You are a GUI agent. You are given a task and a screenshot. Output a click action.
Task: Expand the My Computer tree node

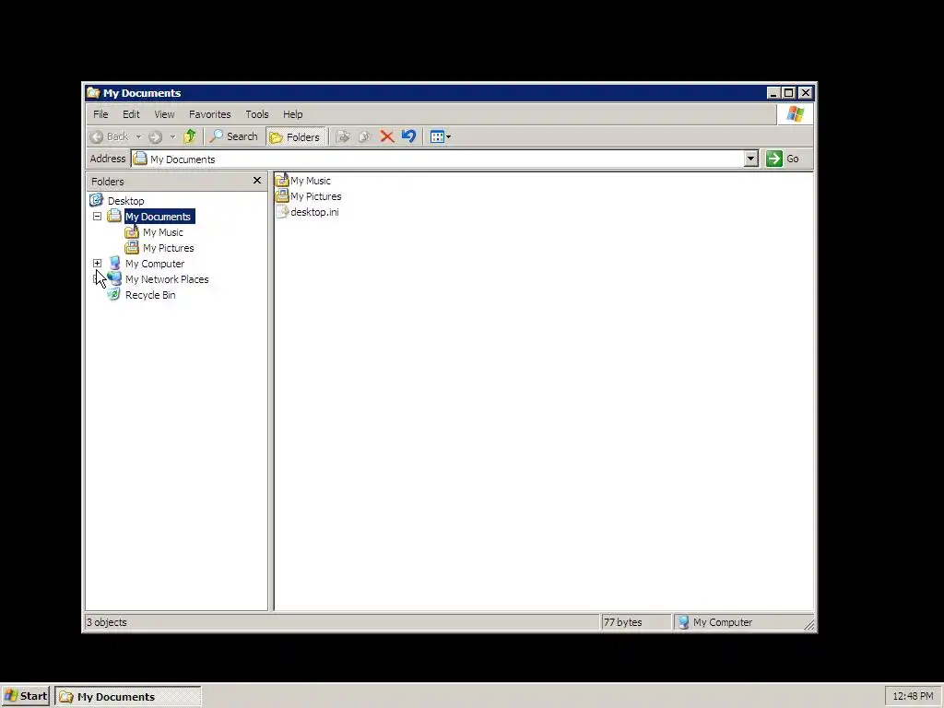point(97,263)
